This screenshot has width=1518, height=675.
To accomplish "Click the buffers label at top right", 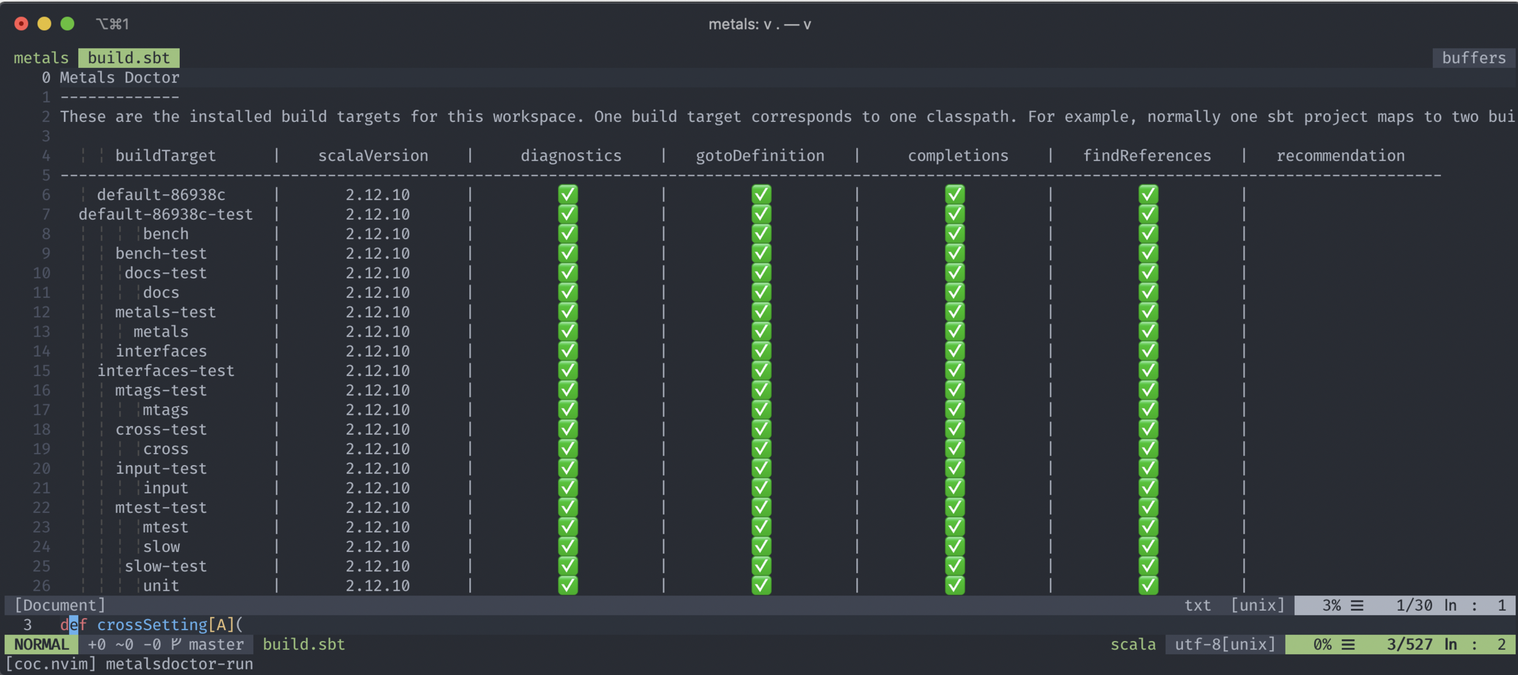I will click(x=1473, y=58).
